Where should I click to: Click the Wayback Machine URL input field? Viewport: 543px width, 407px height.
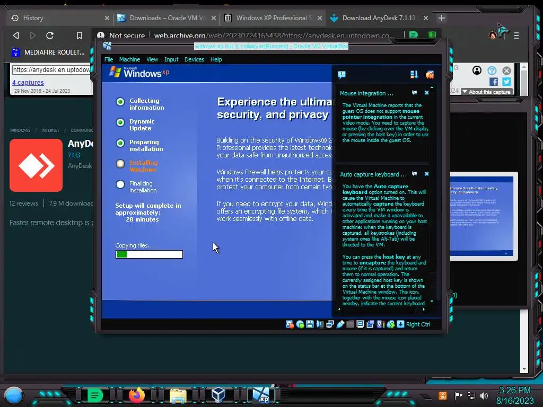point(51,70)
